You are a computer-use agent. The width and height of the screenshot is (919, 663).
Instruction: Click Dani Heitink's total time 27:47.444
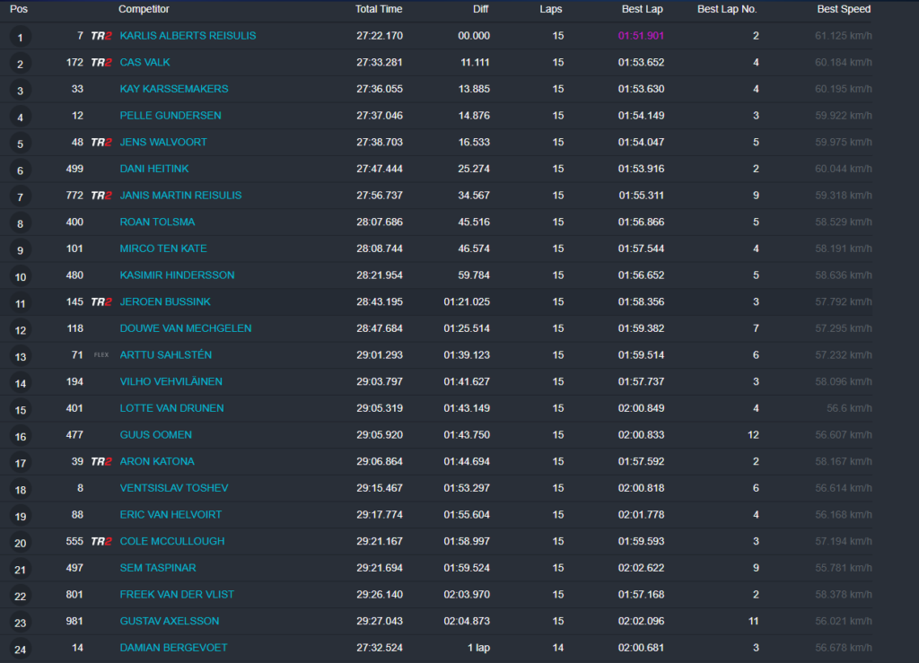[x=379, y=169]
